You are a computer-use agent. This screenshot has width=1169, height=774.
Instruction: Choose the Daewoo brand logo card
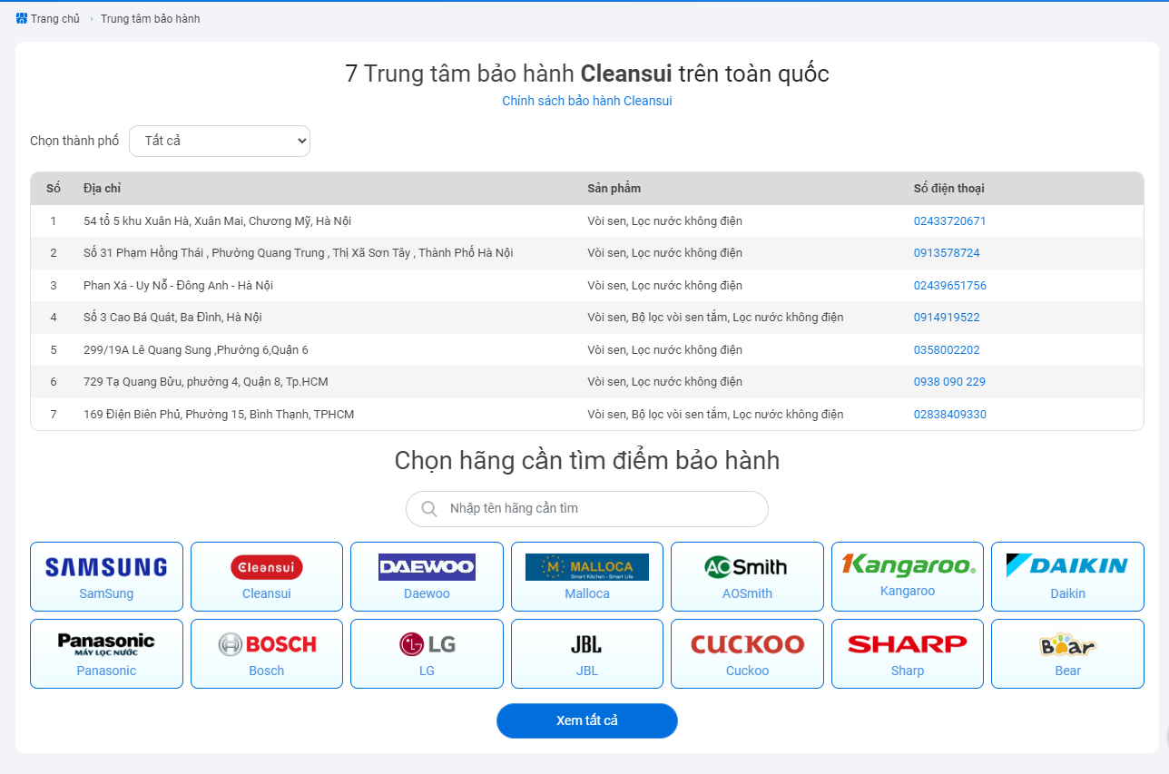tap(427, 577)
